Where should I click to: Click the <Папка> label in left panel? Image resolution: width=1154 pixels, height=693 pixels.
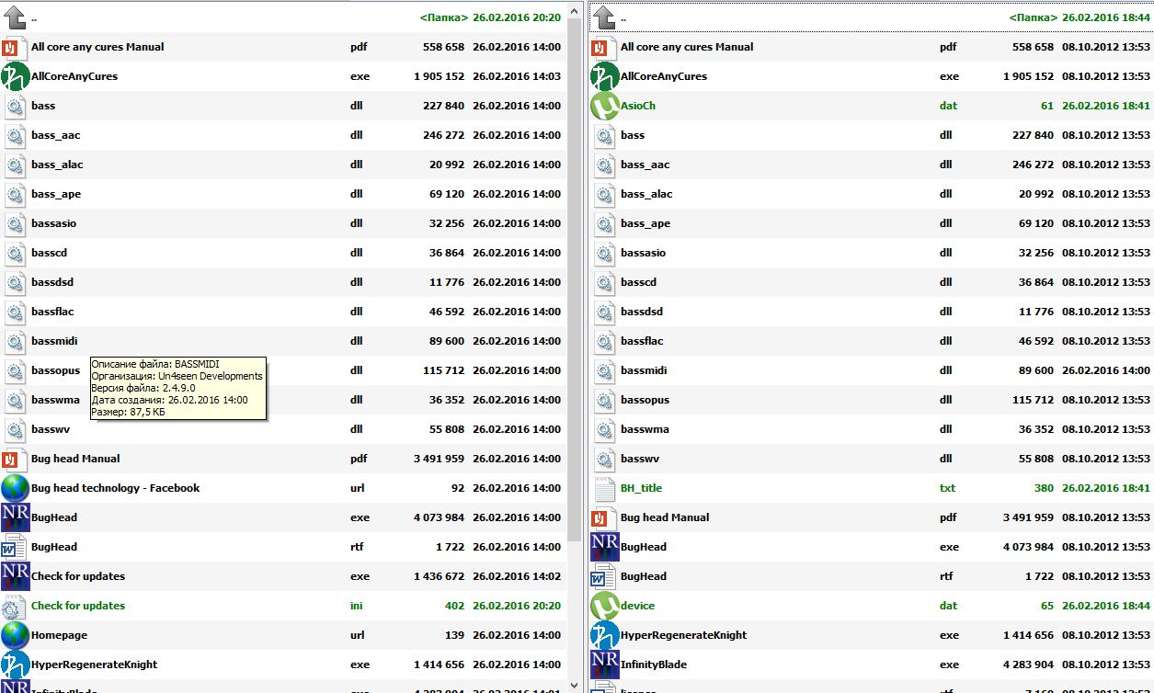[x=443, y=17]
